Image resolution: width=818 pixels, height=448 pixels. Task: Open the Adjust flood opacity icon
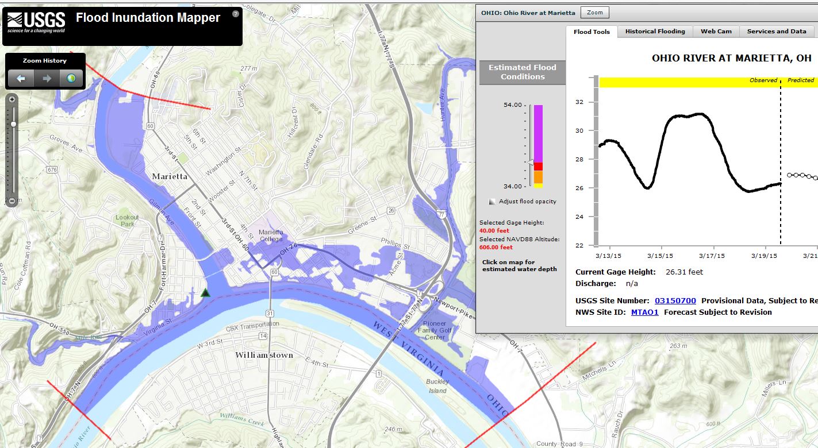[x=492, y=202]
